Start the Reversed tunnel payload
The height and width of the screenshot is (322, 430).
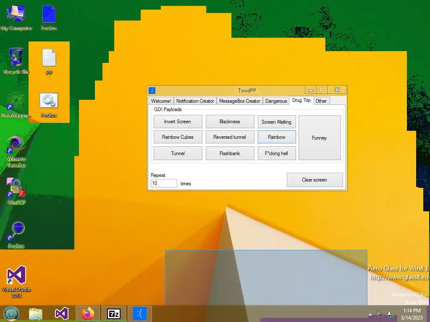[x=230, y=137]
